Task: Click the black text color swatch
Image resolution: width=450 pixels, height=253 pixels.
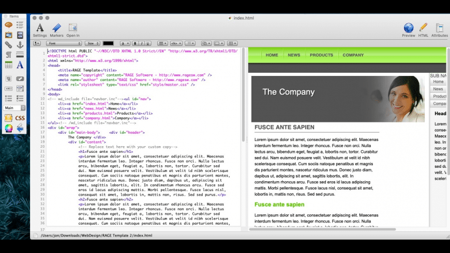Action: pyautogui.click(x=108, y=43)
